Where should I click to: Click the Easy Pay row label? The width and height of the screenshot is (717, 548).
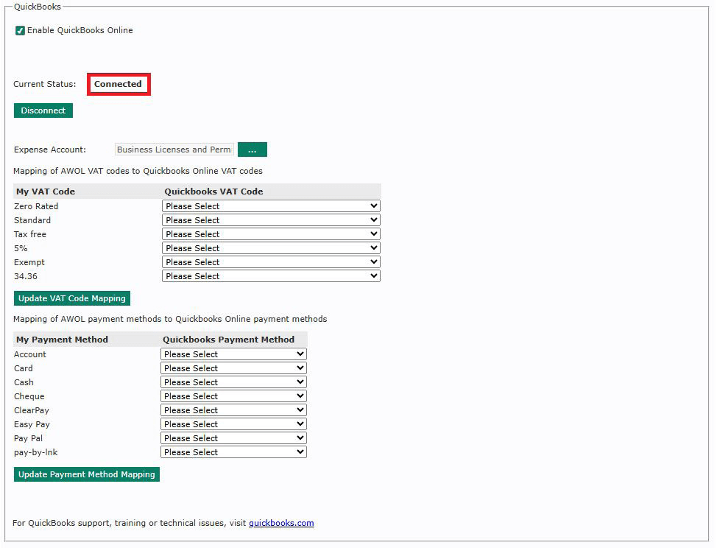(x=32, y=424)
